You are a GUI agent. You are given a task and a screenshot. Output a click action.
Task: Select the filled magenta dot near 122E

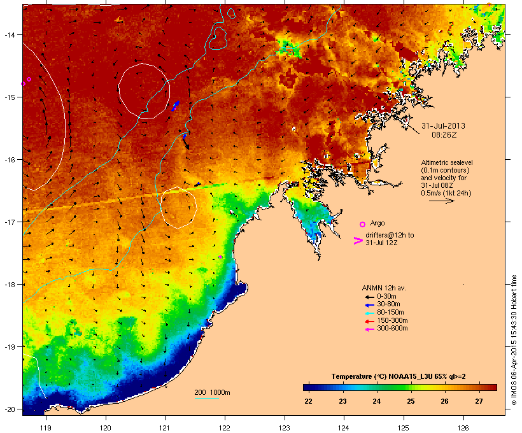(x=220, y=257)
